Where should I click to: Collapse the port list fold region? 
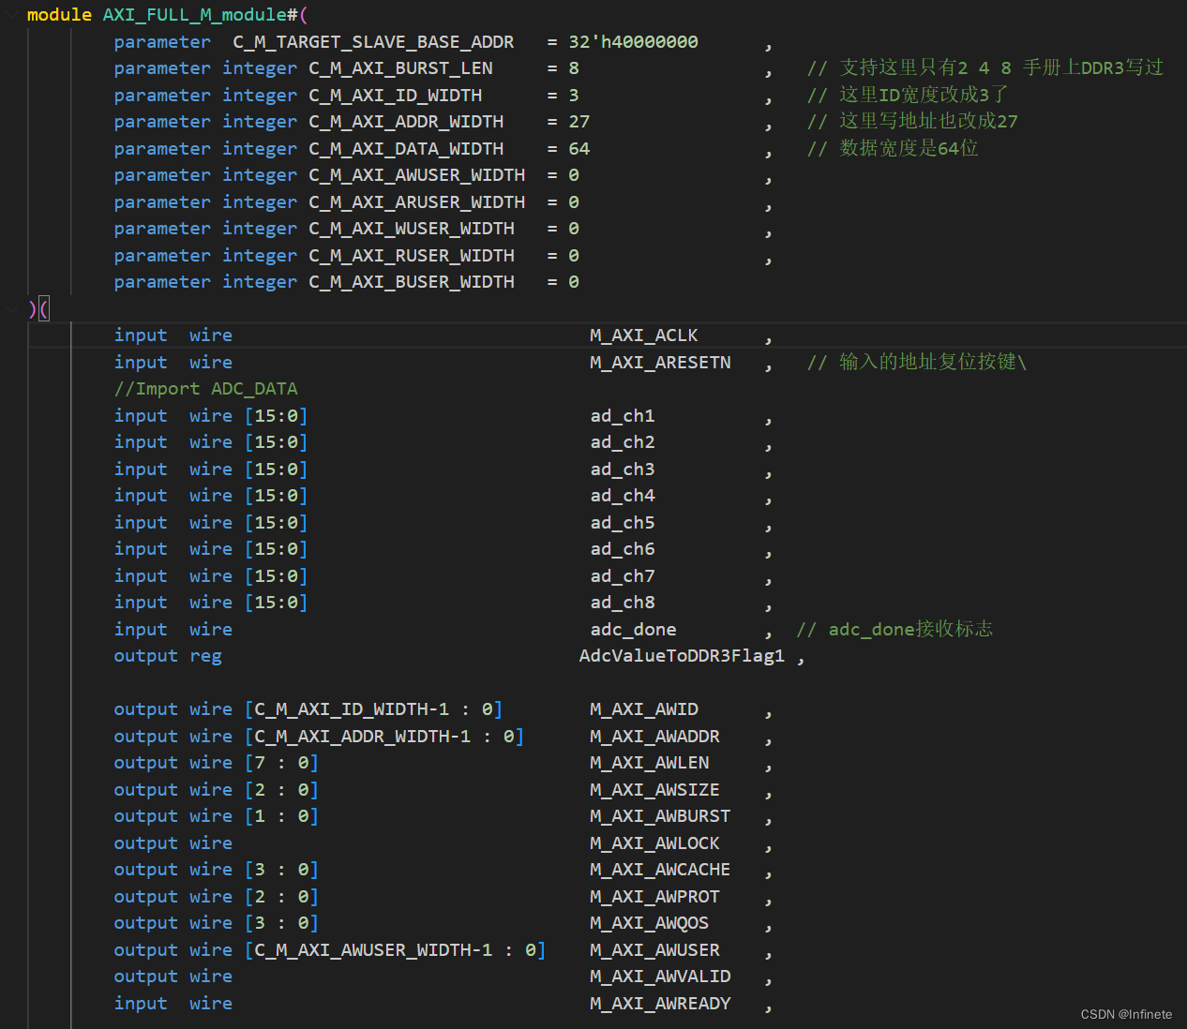click(11, 308)
